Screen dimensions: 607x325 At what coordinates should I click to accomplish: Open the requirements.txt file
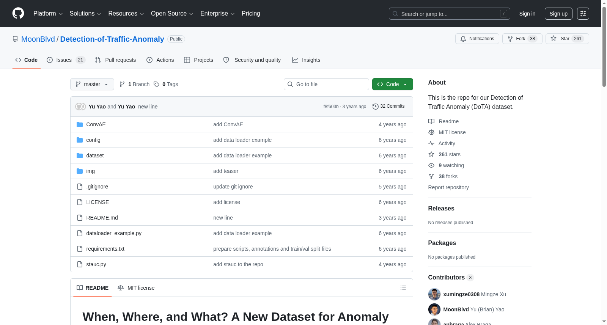click(x=105, y=249)
